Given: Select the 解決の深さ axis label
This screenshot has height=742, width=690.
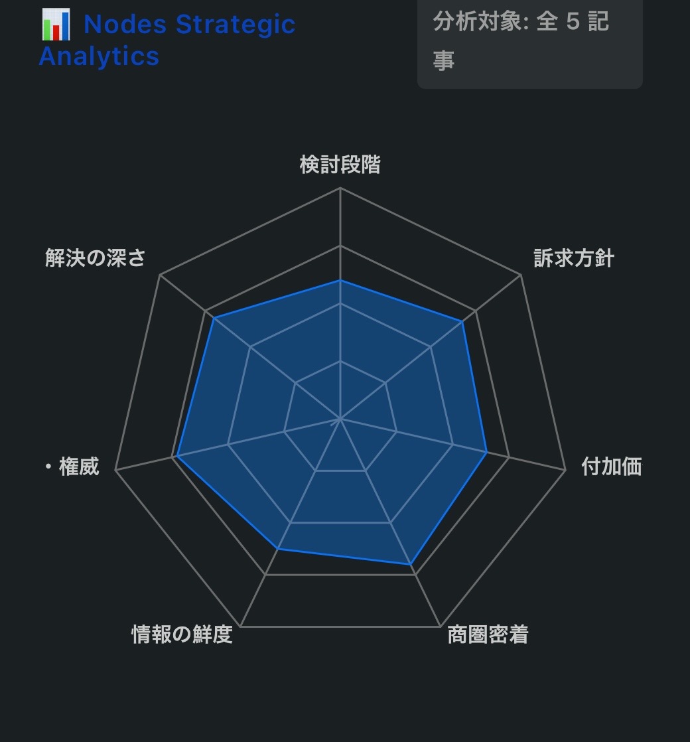Looking at the screenshot, I should [x=96, y=258].
